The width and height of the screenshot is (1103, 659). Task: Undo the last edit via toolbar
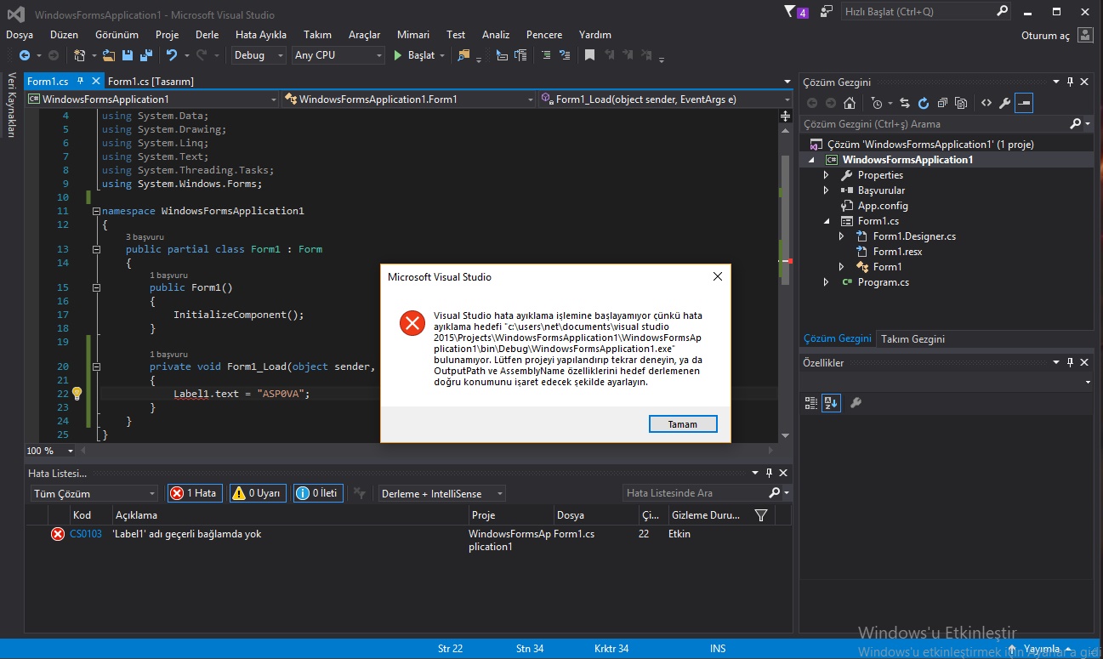172,55
